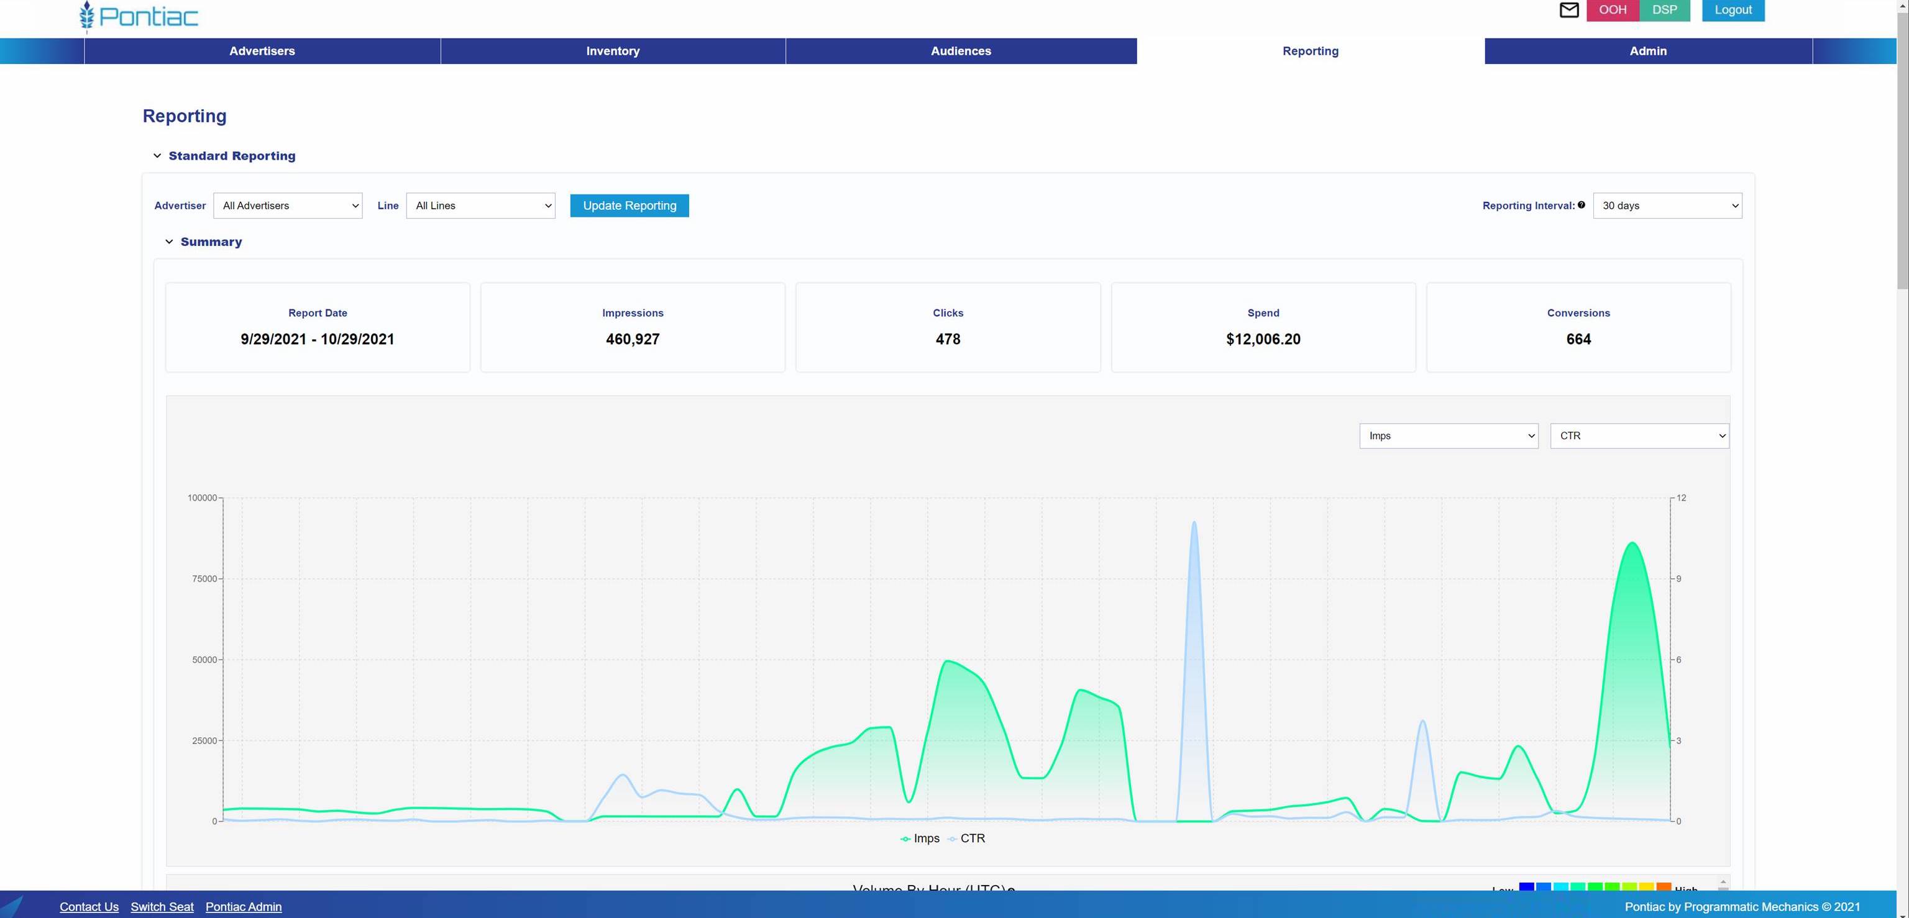The width and height of the screenshot is (1909, 918).
Task: Open the Imps metric dropdown
Action: pos(1449,435)
